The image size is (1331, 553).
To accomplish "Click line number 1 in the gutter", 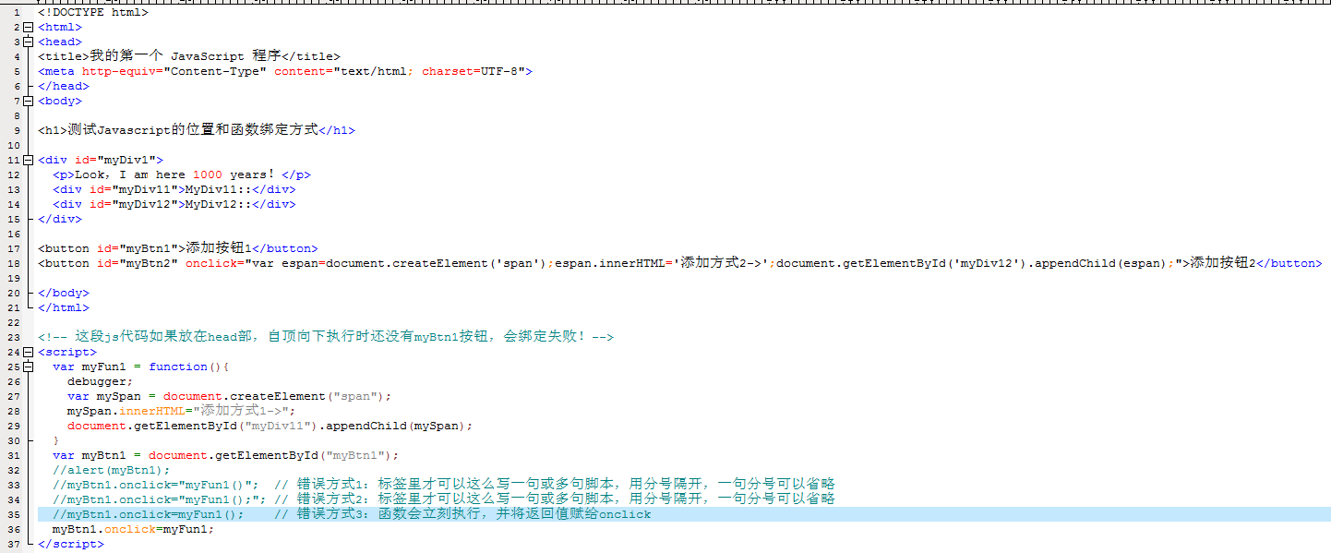I will click(18, 13).
